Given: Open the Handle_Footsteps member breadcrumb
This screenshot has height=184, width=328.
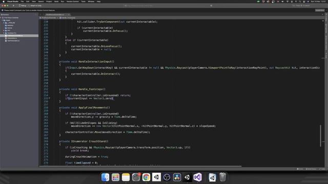Looking at the screenshot, I should (x=67, y=18).
